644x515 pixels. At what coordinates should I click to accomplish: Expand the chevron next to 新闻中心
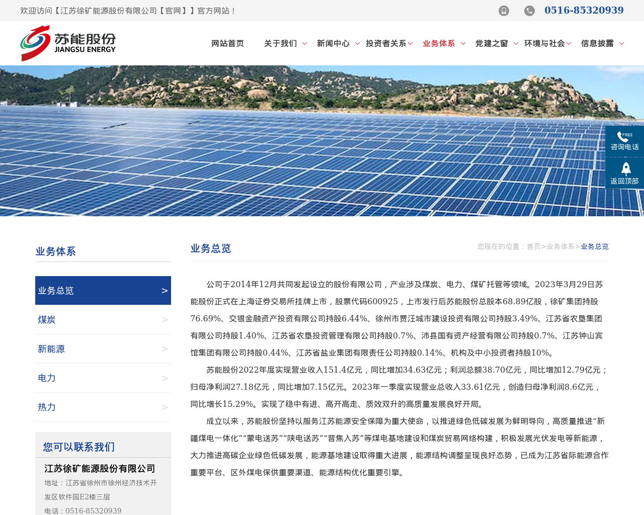point(357,44)
